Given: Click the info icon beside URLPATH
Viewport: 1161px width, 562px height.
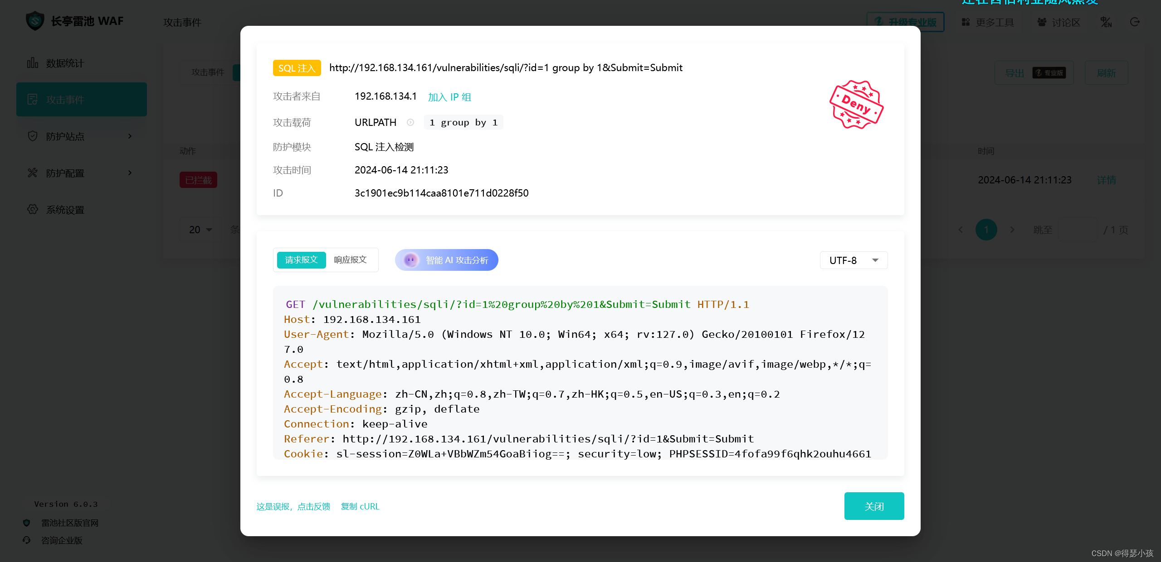Looking at the screenshot, I should pos(410,122).
